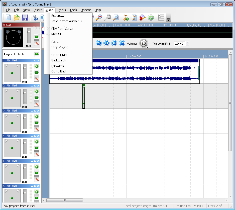This screenshot has height=210, width=235.
Task: Click the track 1 effects green icon
Action: pos(37,73)
